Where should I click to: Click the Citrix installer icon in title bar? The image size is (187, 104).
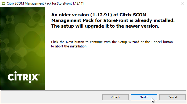coord(3,3)
